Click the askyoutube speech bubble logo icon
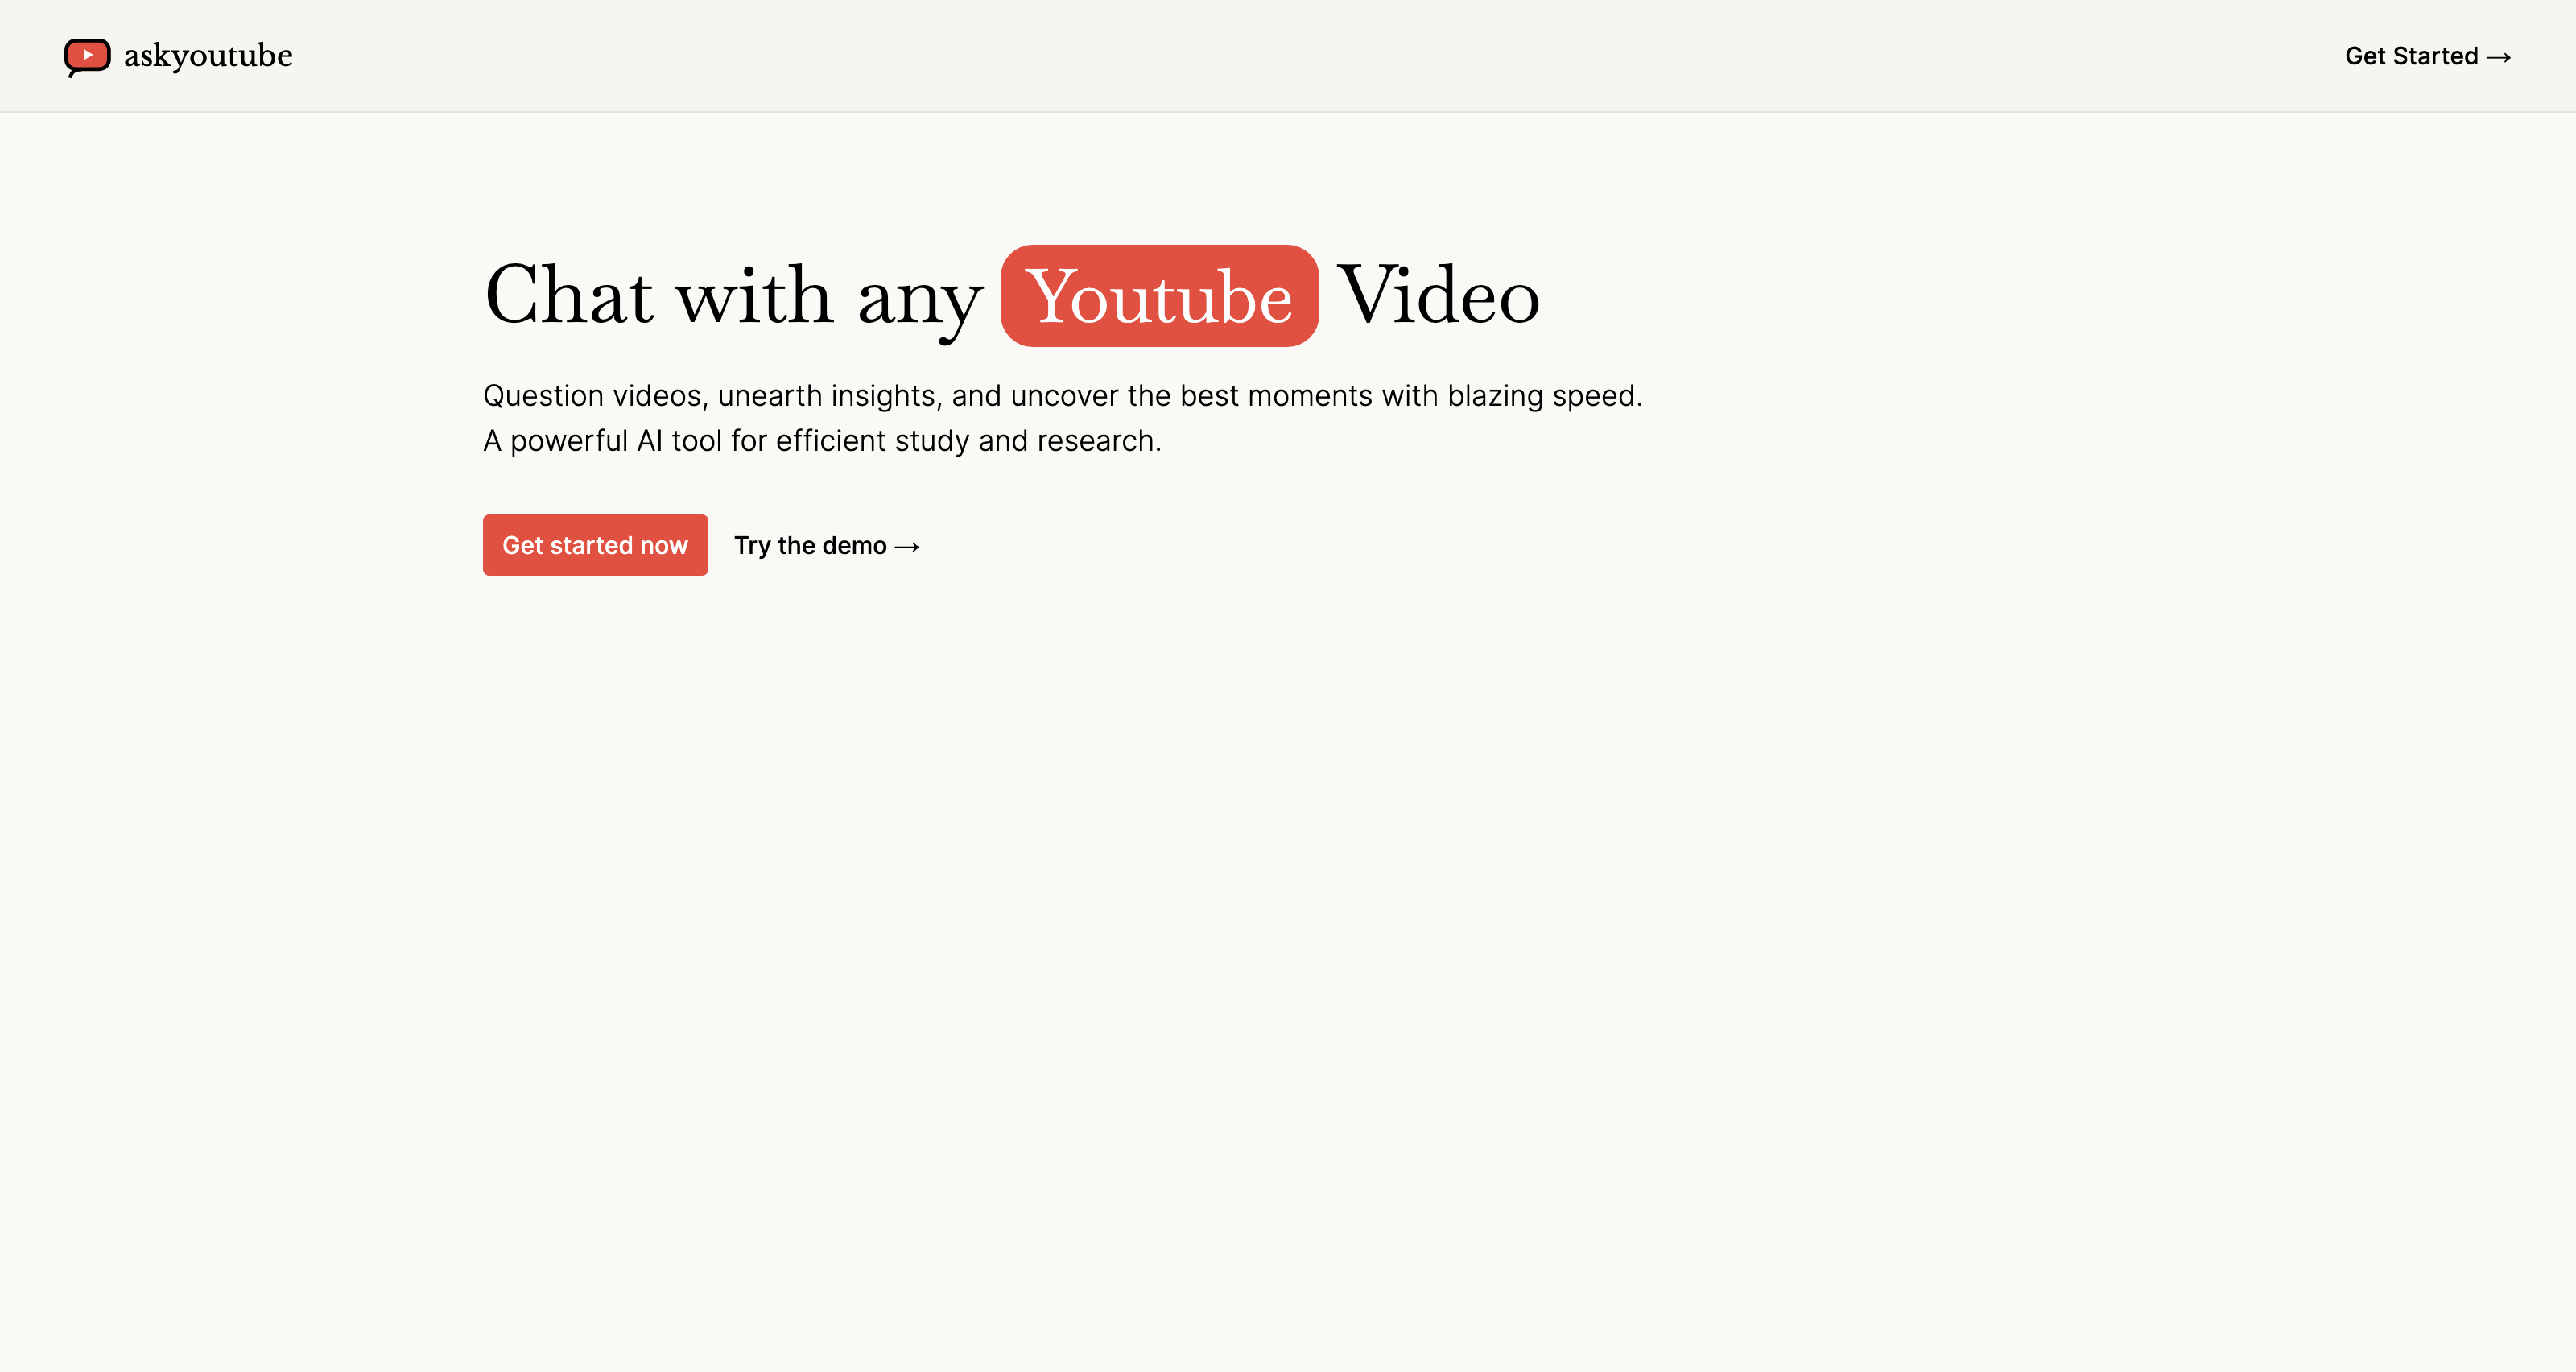The image size is (2576, 1372). (87, 57)
